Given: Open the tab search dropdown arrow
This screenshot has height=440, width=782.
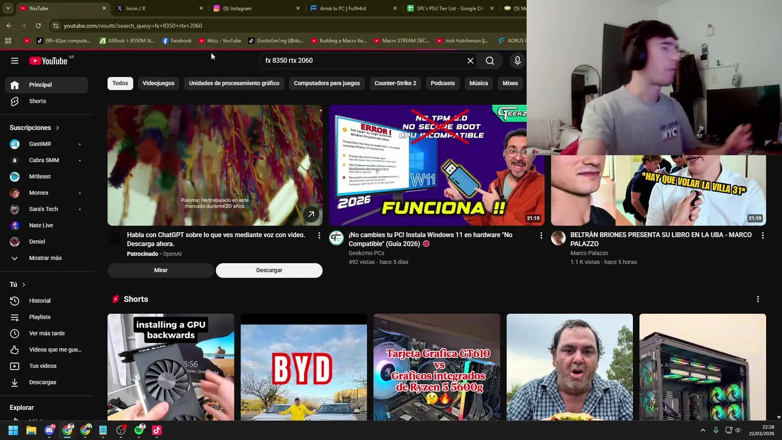Looking at the screenshot, I should tap(8, 9).
